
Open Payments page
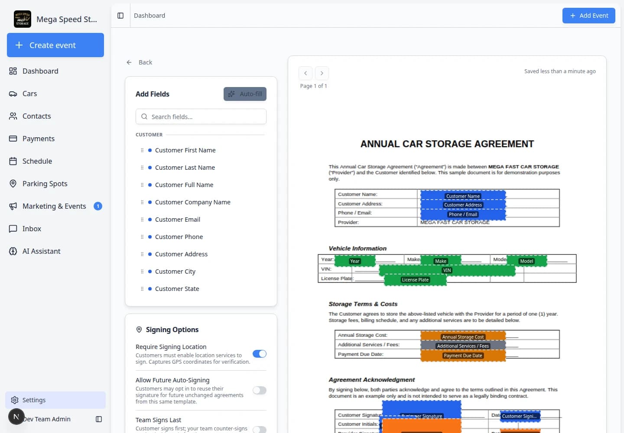click(55, 139)
